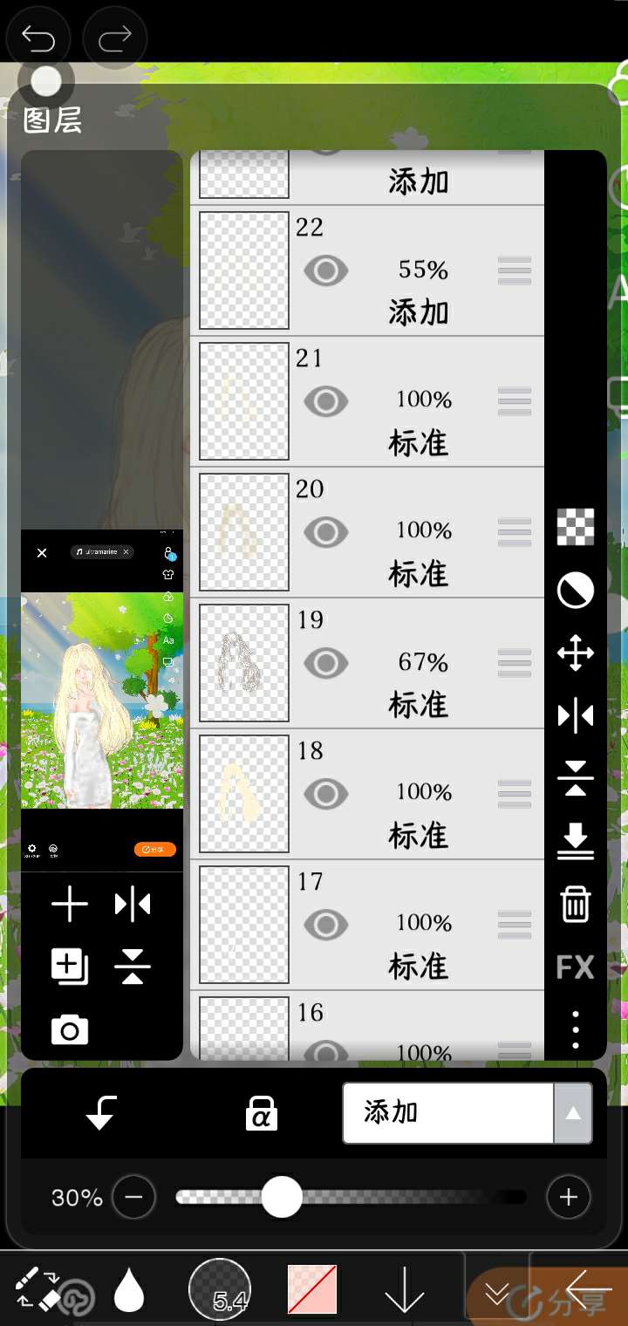Screen dimensions: 628x1326
Task: Open the more options three-dot menu
Action: [576, 1030]
